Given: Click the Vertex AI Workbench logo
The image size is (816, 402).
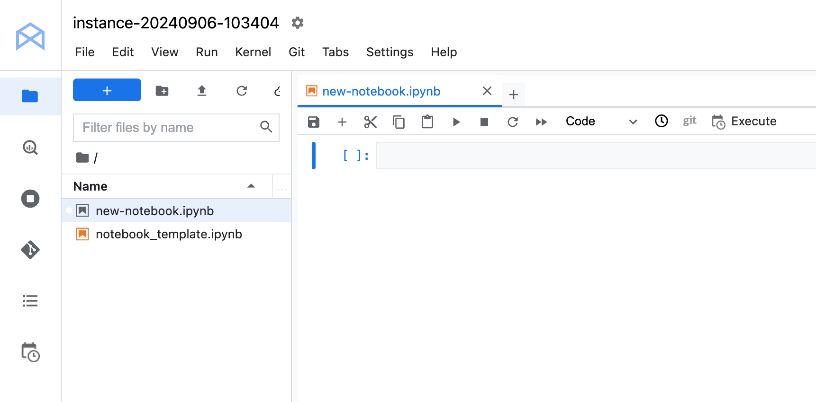Looking at the screenshot, I should tap(30, 36).
